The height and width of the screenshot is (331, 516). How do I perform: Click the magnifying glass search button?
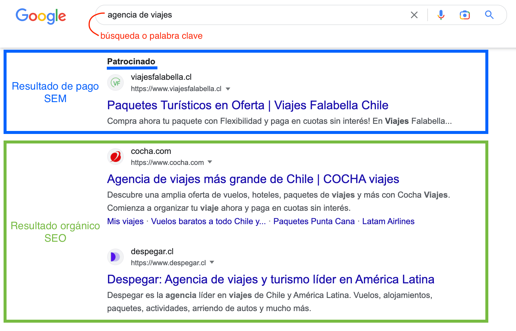(489, 15)
